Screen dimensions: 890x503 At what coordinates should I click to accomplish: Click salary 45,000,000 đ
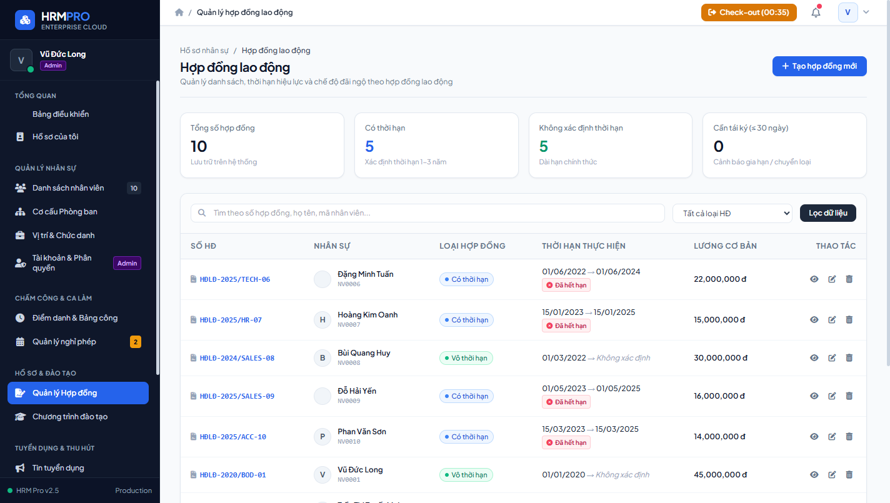721,475
